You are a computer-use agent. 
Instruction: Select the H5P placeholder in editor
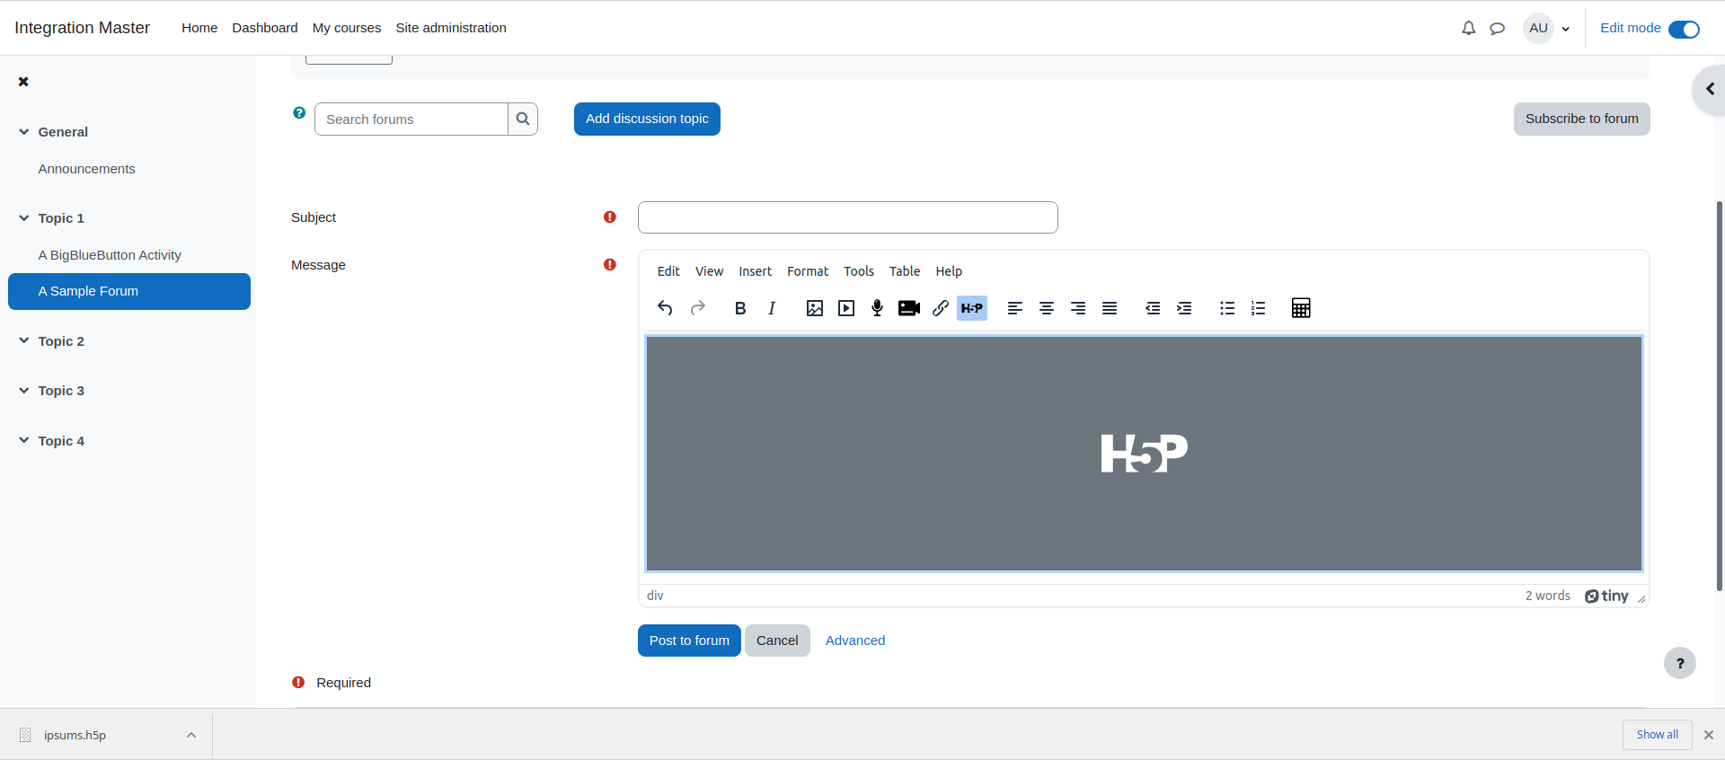1144,454
